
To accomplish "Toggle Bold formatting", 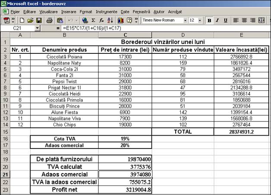I will click(209, 20).
